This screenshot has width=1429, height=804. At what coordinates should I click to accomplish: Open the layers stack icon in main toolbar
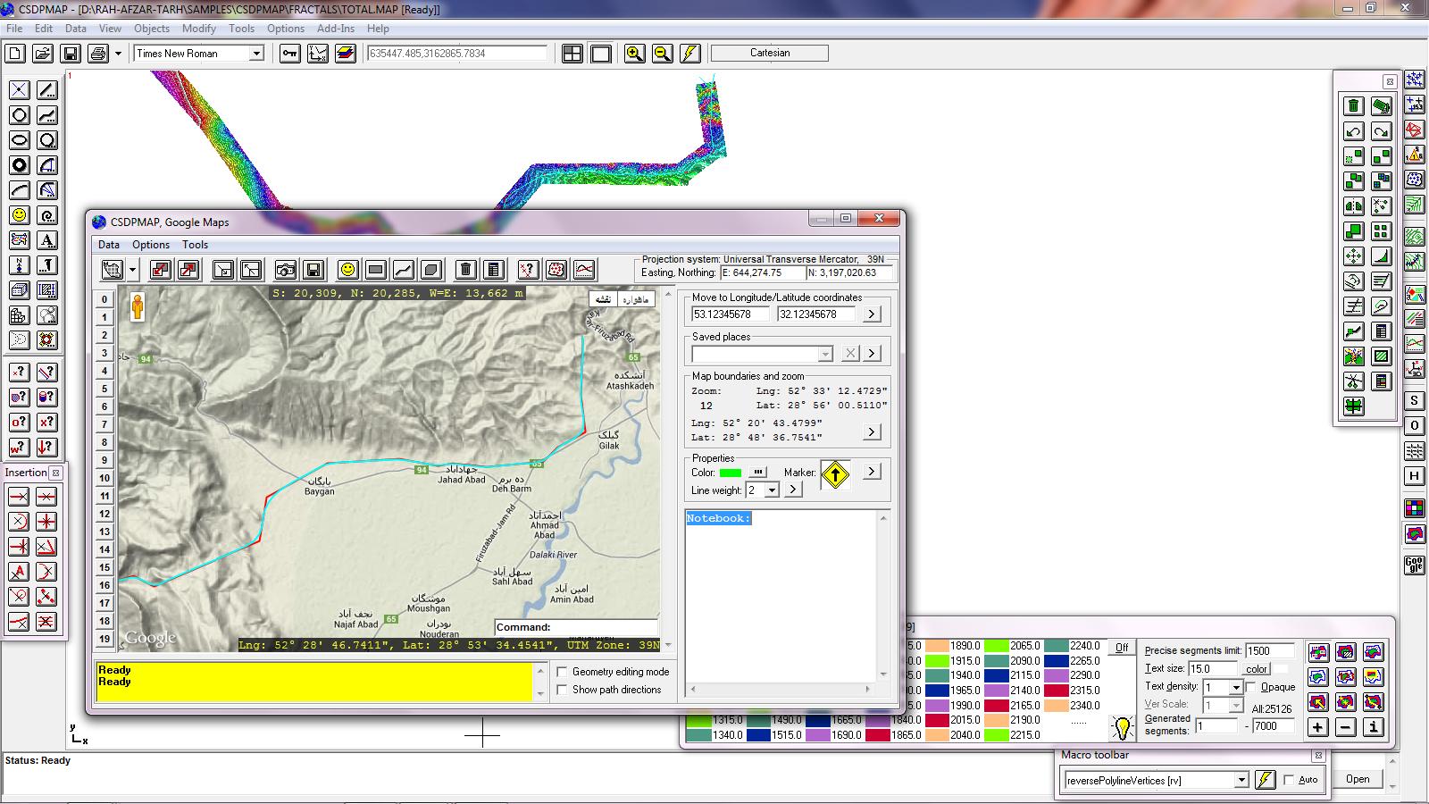tap(346, 54)
